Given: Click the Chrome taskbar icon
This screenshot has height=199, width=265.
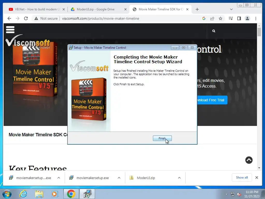Looking at the screenshot, I should [71, 194].
